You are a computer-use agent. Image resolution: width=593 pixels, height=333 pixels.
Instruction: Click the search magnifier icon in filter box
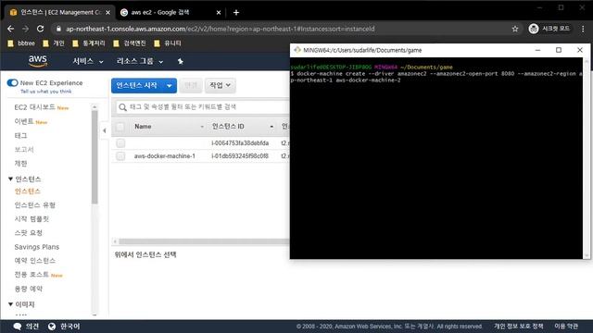coord(122,107)
